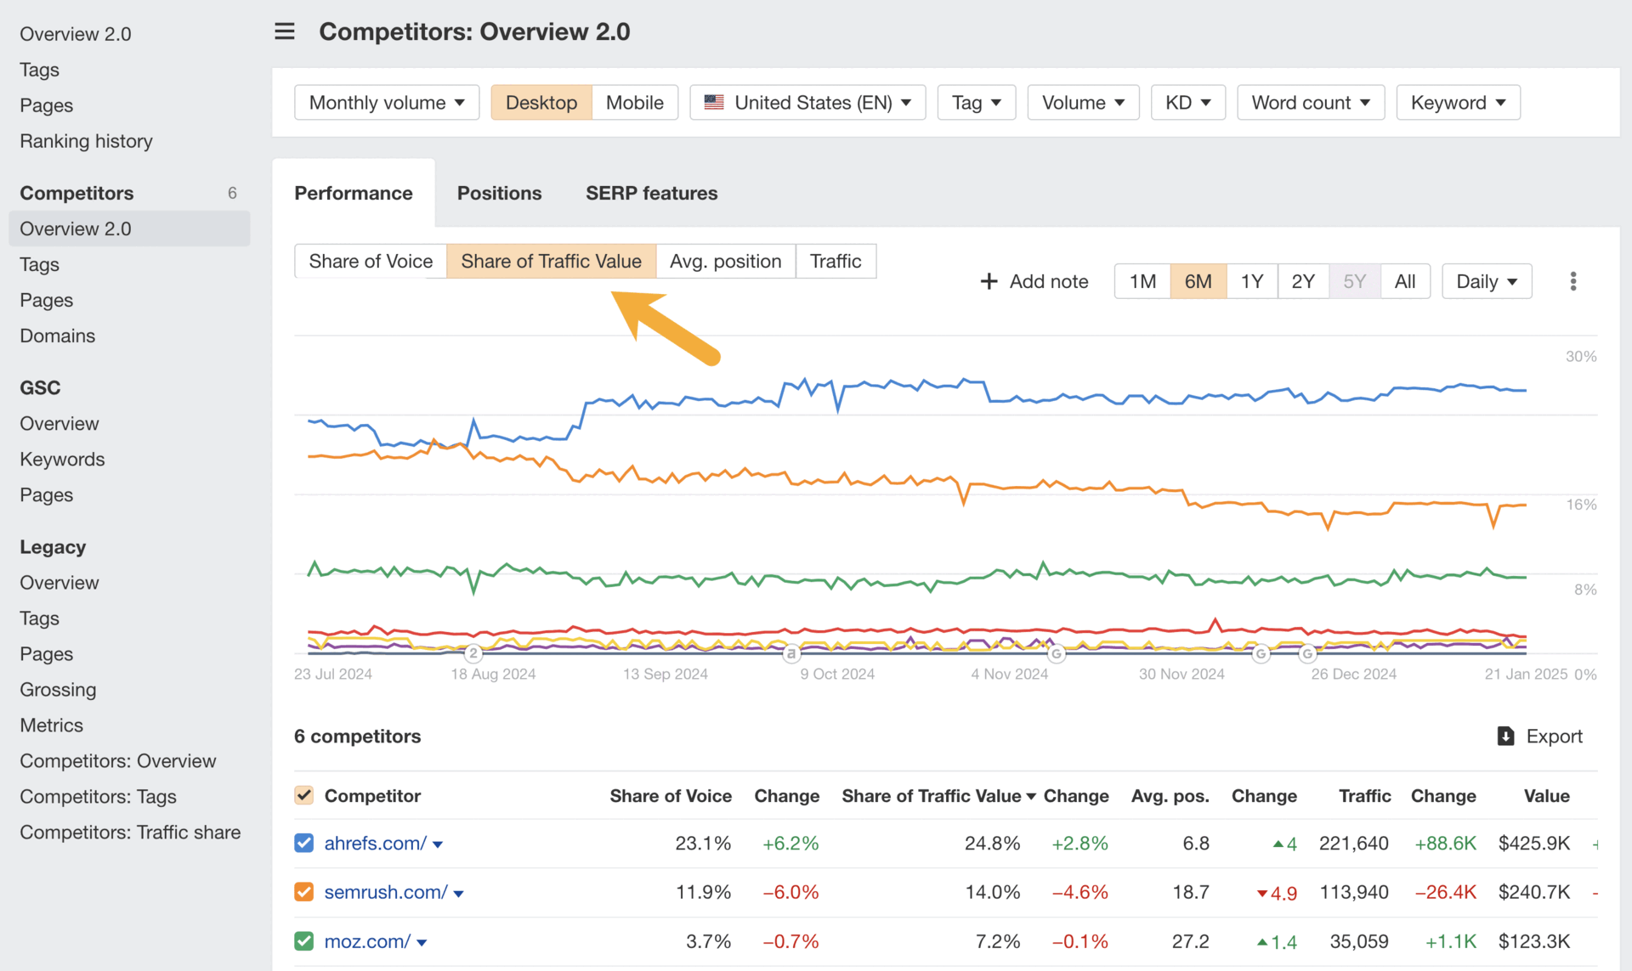This screenshot has width=1632, height=971.
Task: Open the SERP features tab
Action: pyautogui.click(x=651, y=193)
